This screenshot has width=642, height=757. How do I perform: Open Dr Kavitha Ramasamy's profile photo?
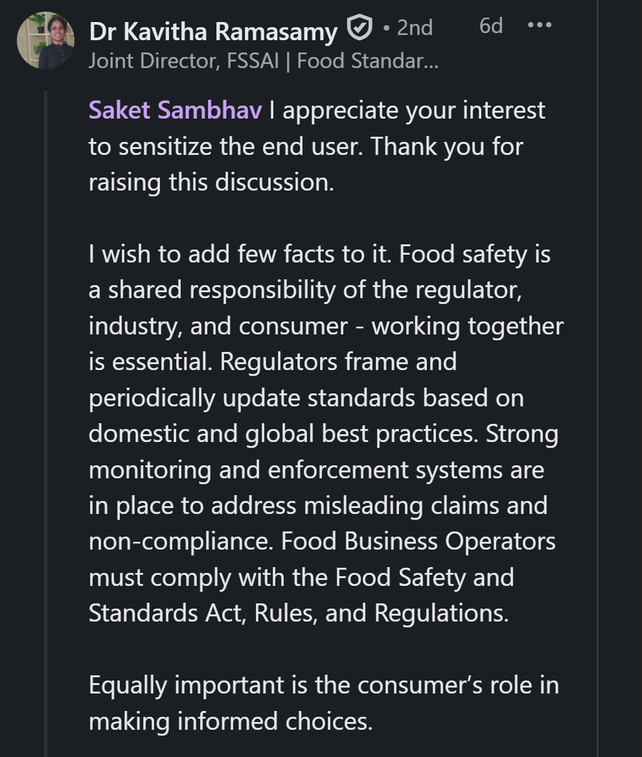point(45,40)
